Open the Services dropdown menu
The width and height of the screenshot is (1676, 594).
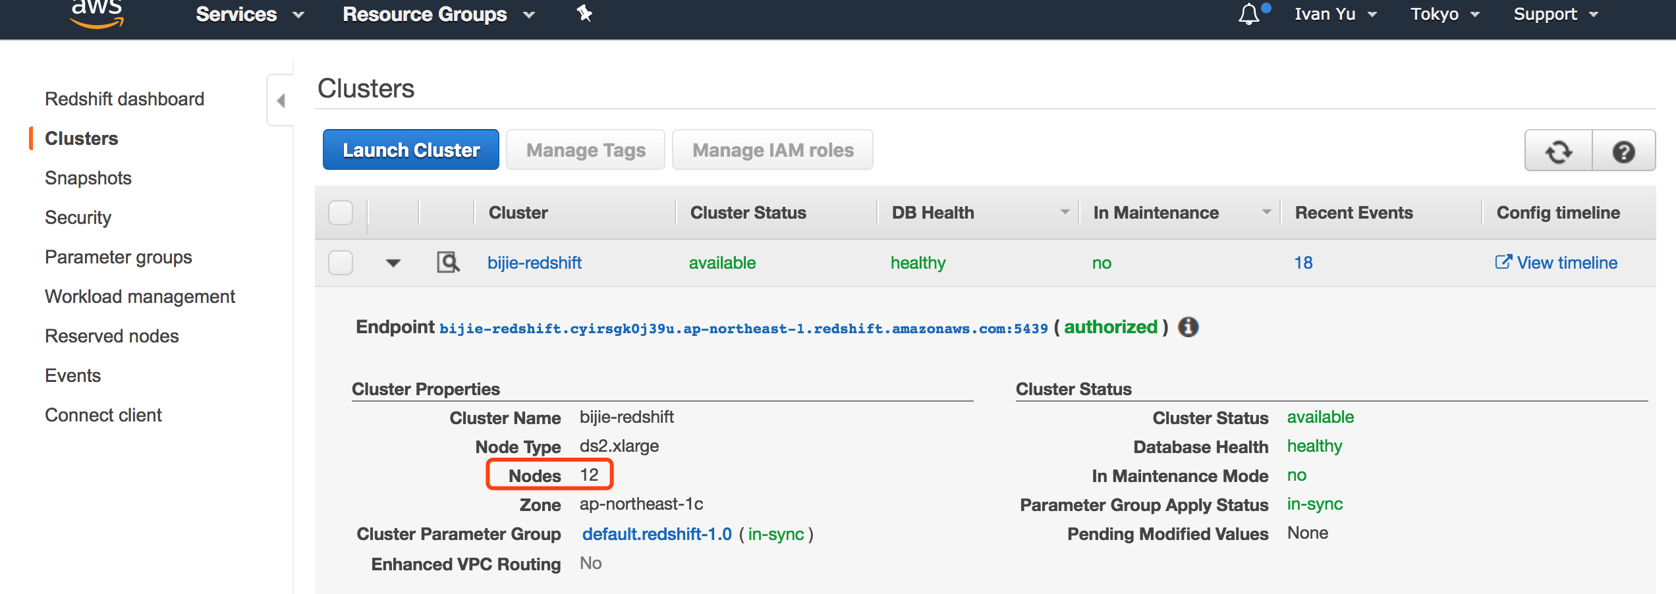[250, 14]
